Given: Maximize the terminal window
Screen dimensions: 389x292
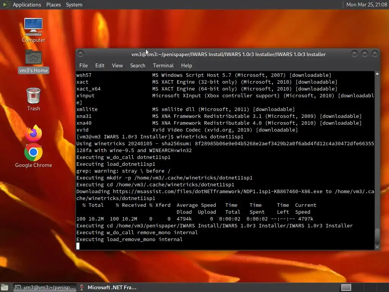Looking at the screenshot, I should [x=365, y=54].
